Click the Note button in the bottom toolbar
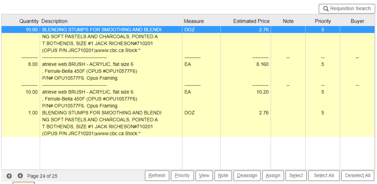Image resolution: width=377 pixels, height=184 pixels. [223, 176]
